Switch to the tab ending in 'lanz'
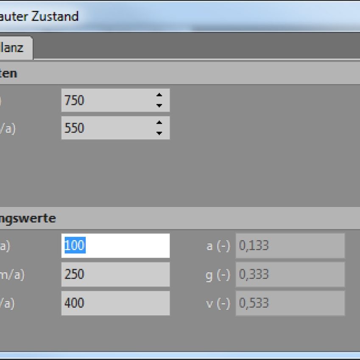This screenshot has width=360, height=360. [14, 47]
